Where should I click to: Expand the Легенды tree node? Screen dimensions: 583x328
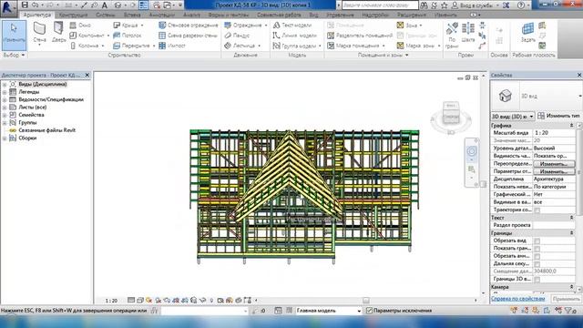pyautogui.click(x=5, y=92)
